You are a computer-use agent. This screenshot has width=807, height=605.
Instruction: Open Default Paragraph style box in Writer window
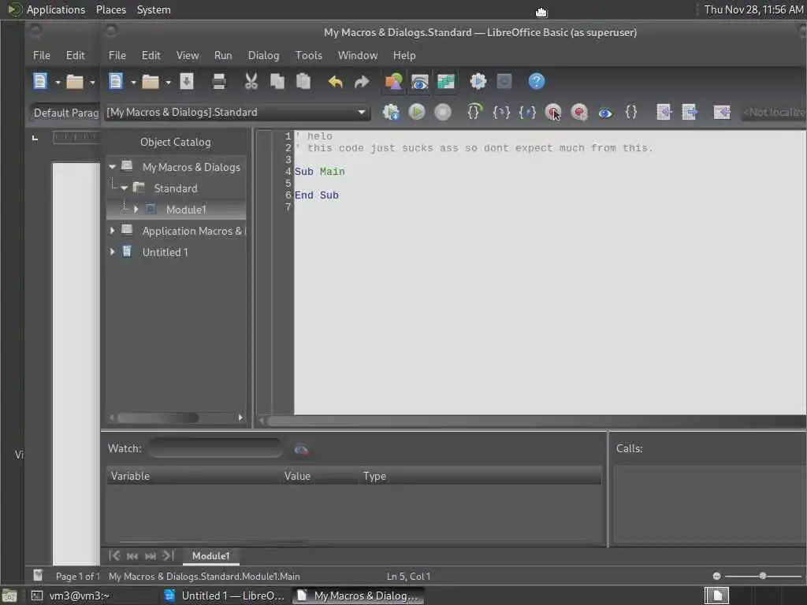(65, 113)
